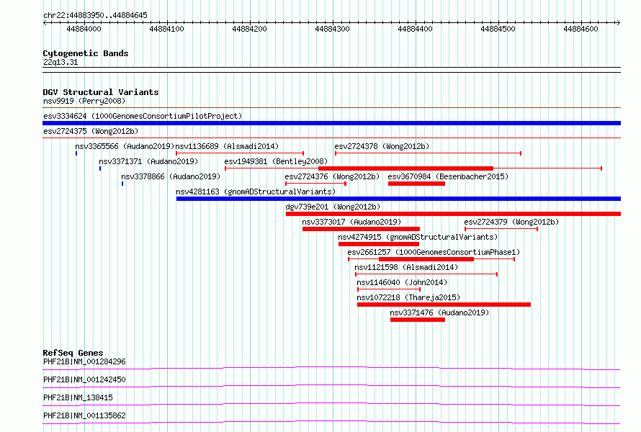
Task: Open the dgv739e201 (Wong2012b) label
Action: point(333,207)
